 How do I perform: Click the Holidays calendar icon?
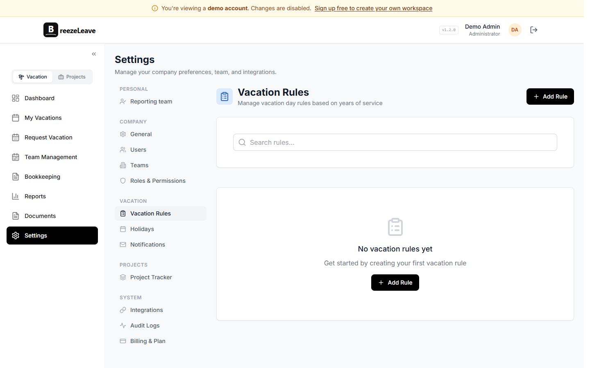click(x=123, y=229)
